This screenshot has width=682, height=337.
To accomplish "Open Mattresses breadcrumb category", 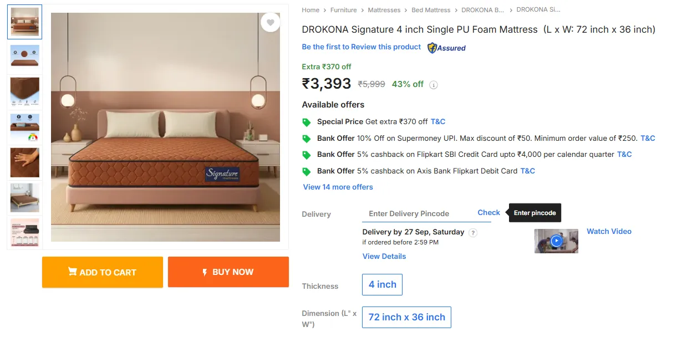I will click(x=384, y=10).
